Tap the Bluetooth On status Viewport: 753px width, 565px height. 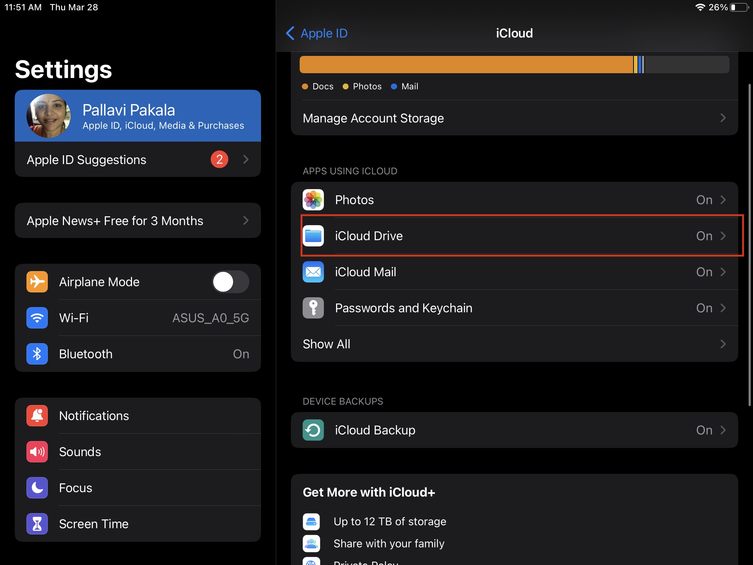coord(241,354)
